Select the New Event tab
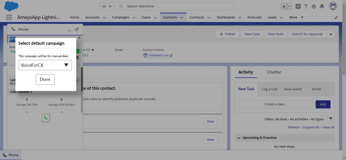The width and height of the screenshot is (346, 160). pyautogui.click(x=293, y=89)
